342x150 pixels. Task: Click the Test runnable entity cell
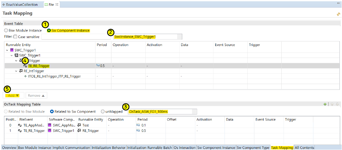click(91, 125)
